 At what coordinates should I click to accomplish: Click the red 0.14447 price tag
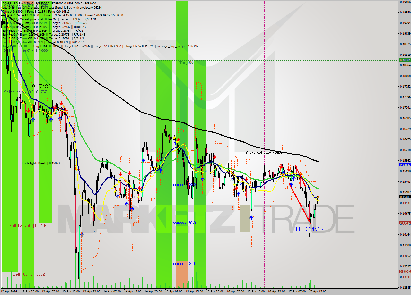[x=405, y=223]
